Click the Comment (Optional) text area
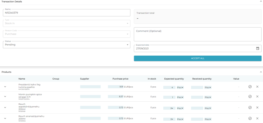 pyautogui.click(x=198, y=35)
